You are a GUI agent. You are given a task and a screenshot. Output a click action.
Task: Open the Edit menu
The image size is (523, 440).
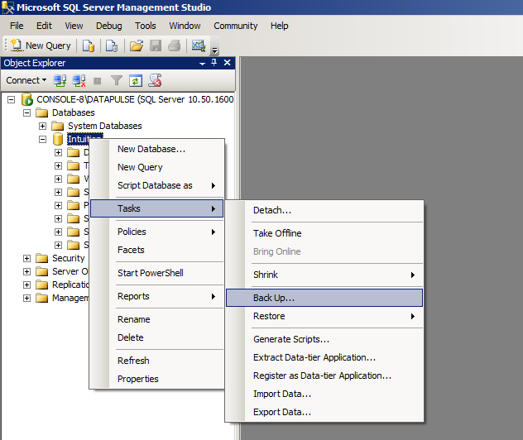pyautogui.click(x=44, y=26)
